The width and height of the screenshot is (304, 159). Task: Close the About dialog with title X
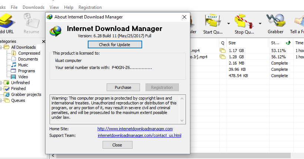(184, 17)
